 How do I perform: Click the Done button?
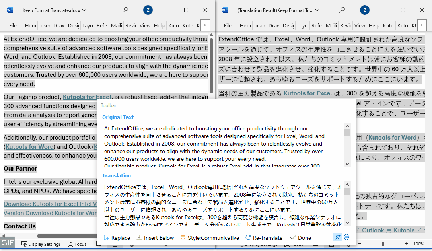click(301, 238)
